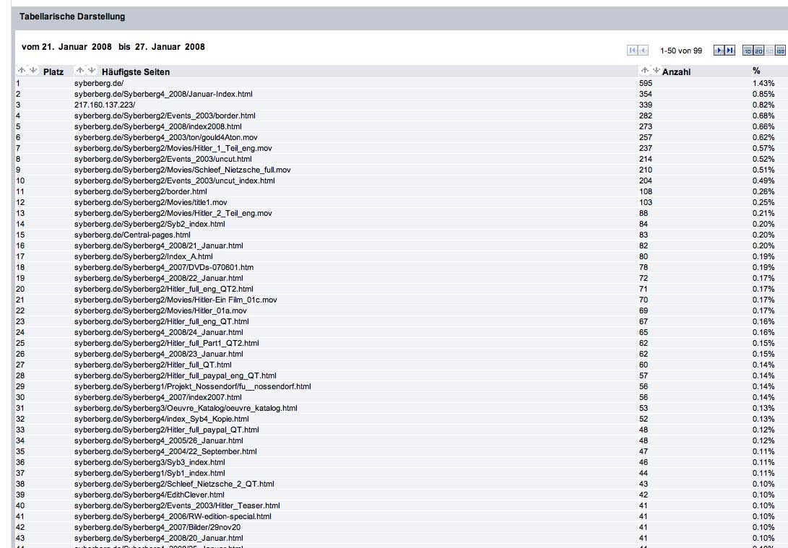The height and width of the screenshot is (548, 788).
Task: Click the syberberg.de/ entry in row 1
Action: coord(98,83)
